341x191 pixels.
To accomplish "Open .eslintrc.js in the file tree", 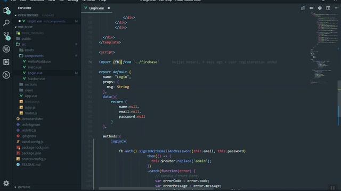I will click(29, 130).
